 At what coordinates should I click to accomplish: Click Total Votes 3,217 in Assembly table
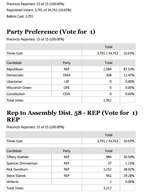[107, 188]
